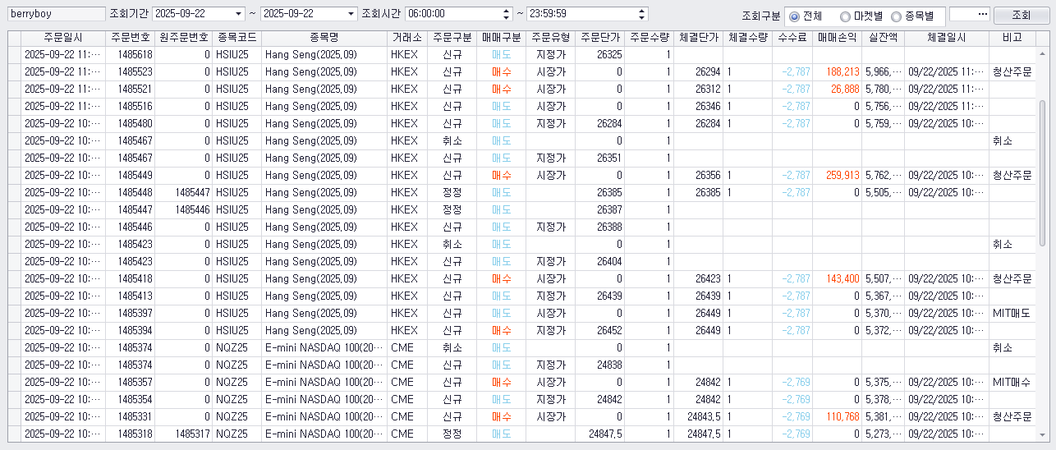Click the 주문단가 column header
1056x450 pixels.
click(x=599, y=38)
